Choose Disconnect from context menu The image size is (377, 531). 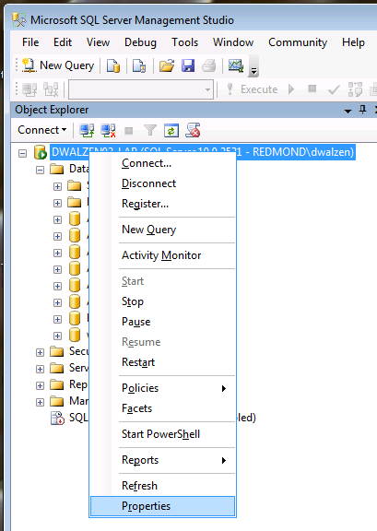(162, 183)
